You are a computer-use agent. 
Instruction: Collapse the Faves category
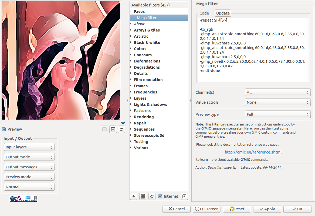131,11
